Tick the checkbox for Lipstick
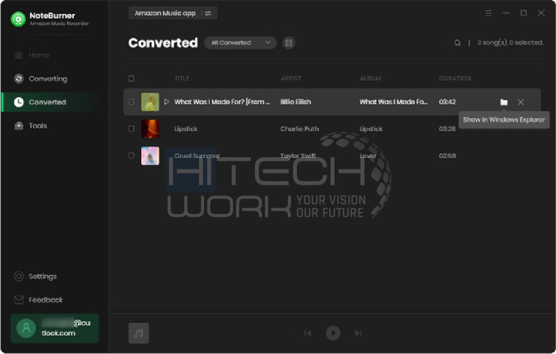Viewport: 556px width, 354px height. coord(131,128)
